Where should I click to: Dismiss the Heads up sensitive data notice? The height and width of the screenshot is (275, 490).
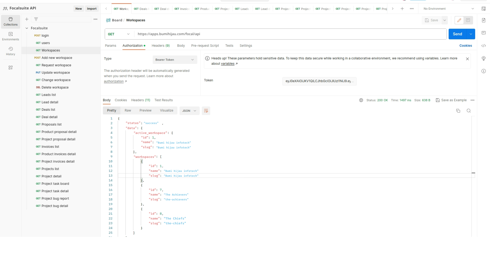pyautogui.click(x=467, y=59)
